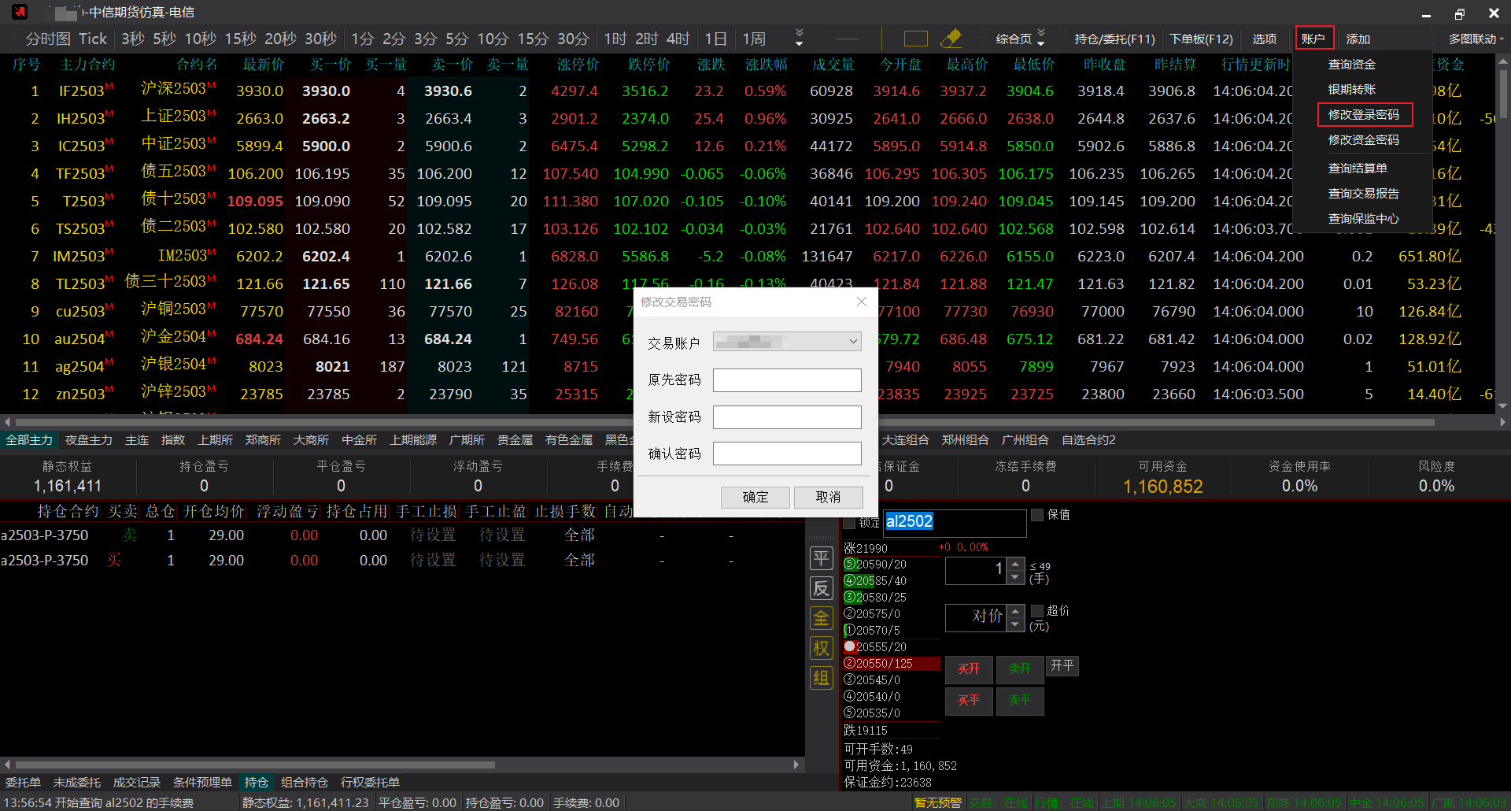Click the 确定 button in password dialog
Viewport: 1511px width, 811px height.
(755, 497)
